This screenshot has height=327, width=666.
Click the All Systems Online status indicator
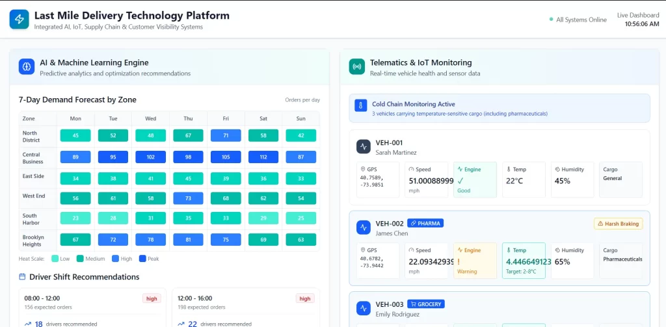[578, 20]
